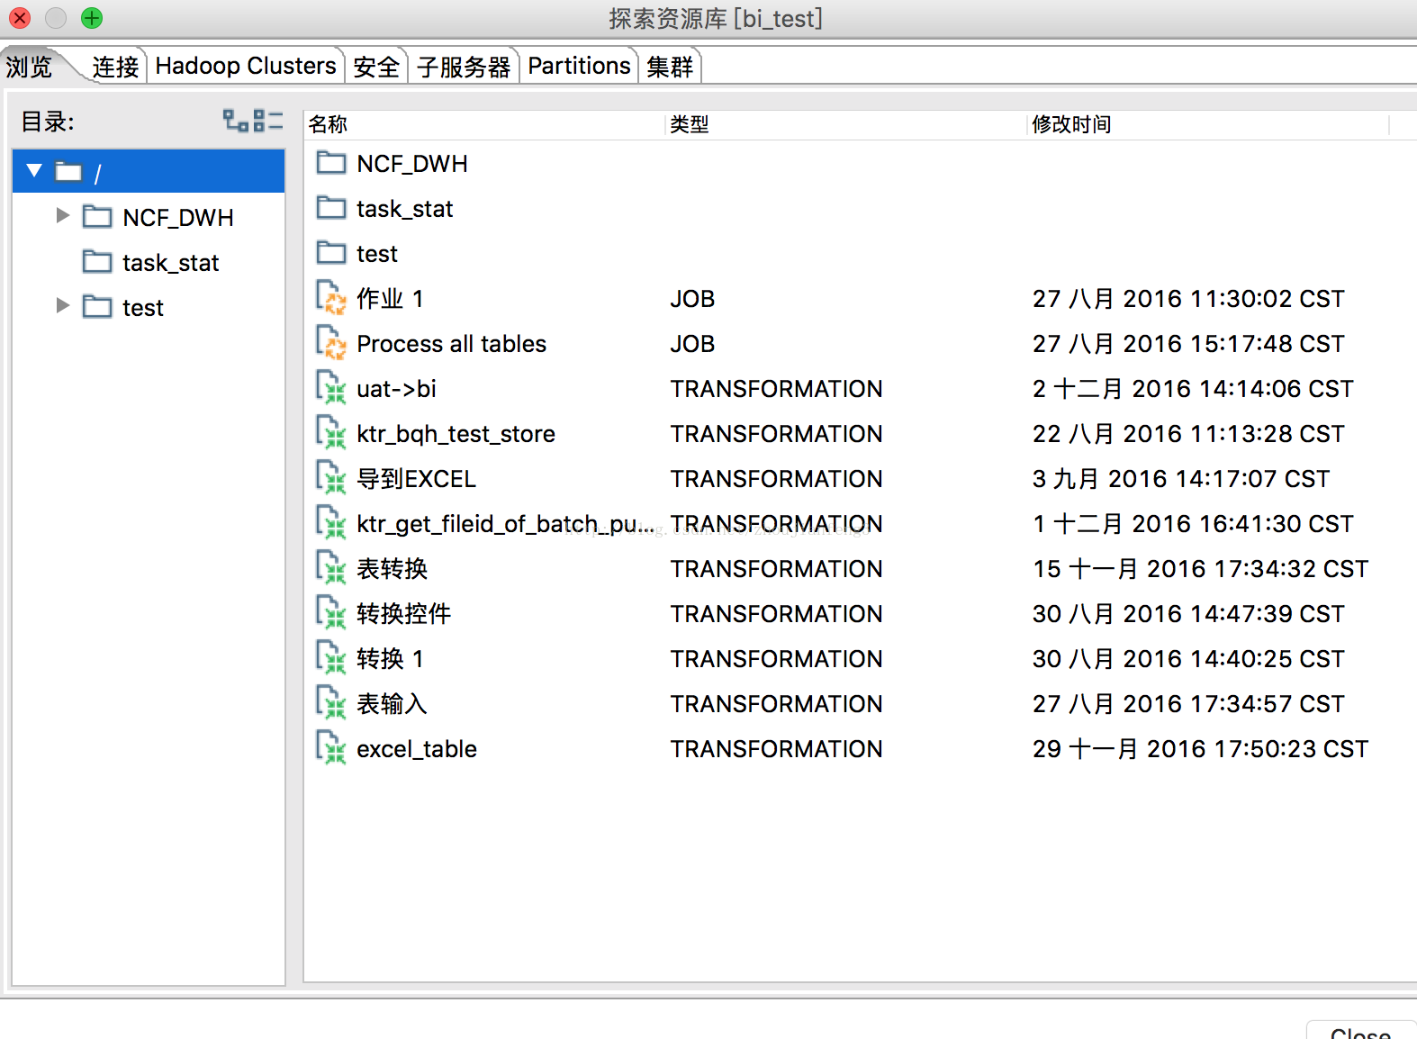Click date '3 九月 2016 14:17:07 CST'
The image size is (1417, 1039).
[x=1180, y=479]
